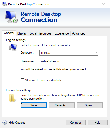Click into the Username field
Image resolution: width=110 pixels, height=128 pixels.
pyautogui.click(x=69, y=61)
